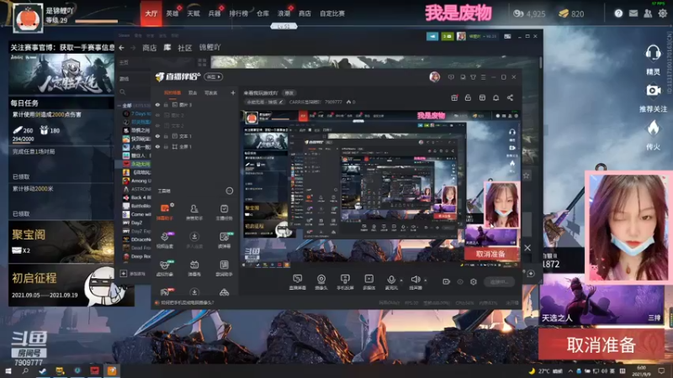Choose 手机投屏 phone casting source

tap(345, 281)
